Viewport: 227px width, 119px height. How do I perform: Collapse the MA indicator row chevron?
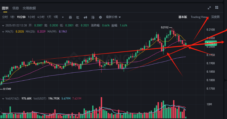(x=3, y=32)
